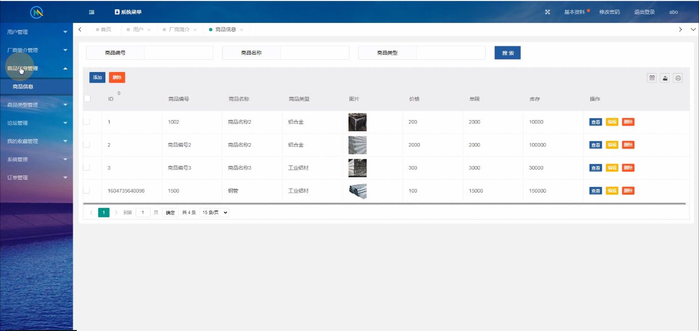
Task: Expand the 商品类型管理 menu
Action: [x=36, y=105]
